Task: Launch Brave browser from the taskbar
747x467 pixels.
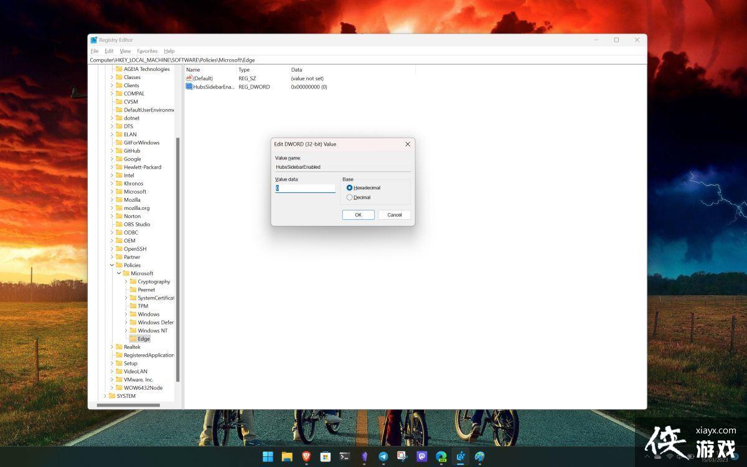Action: [306, 456]
